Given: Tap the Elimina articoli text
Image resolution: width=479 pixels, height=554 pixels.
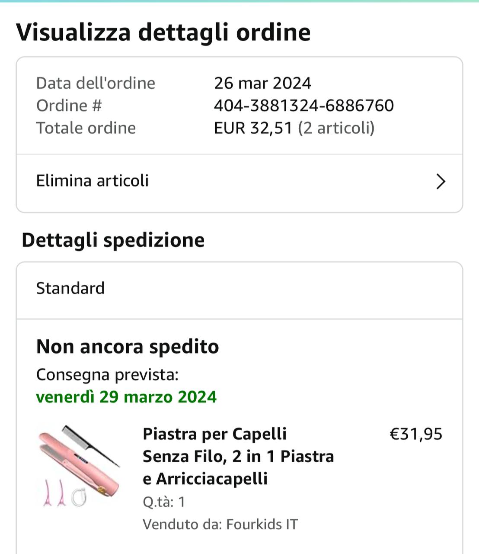Looking at the screenshot, I should 92,181.
